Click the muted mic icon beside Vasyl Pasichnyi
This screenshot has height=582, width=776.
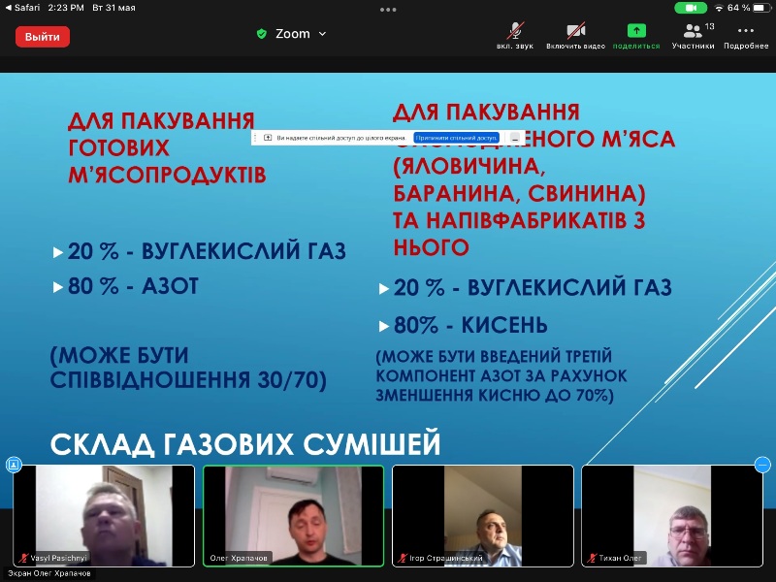click(x=23, y=558)
